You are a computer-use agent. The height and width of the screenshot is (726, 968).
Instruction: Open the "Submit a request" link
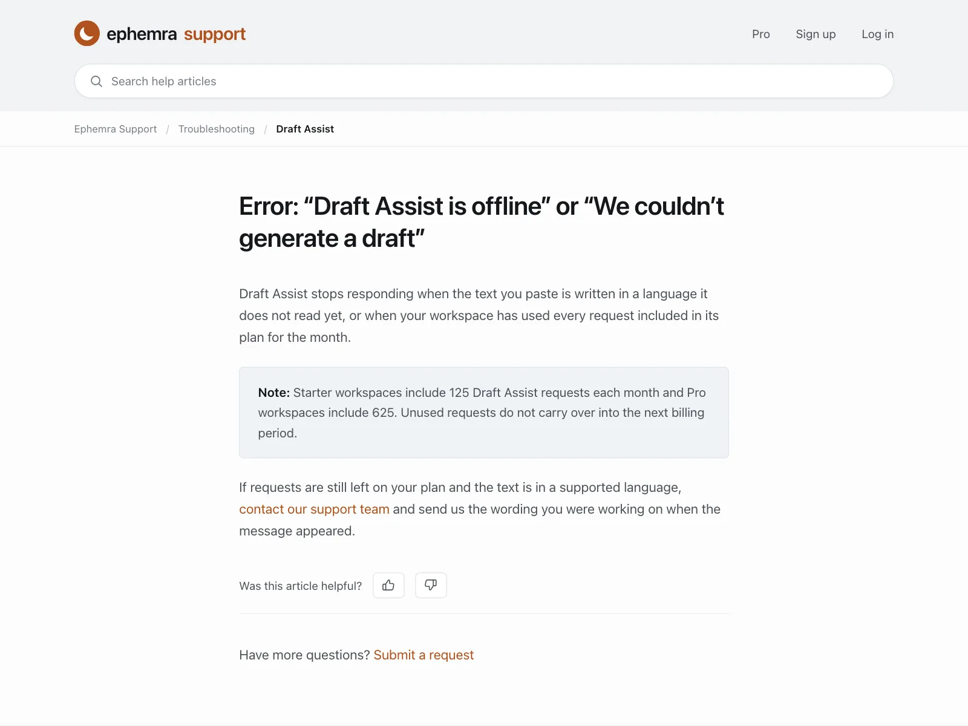(x=423, y=655)
